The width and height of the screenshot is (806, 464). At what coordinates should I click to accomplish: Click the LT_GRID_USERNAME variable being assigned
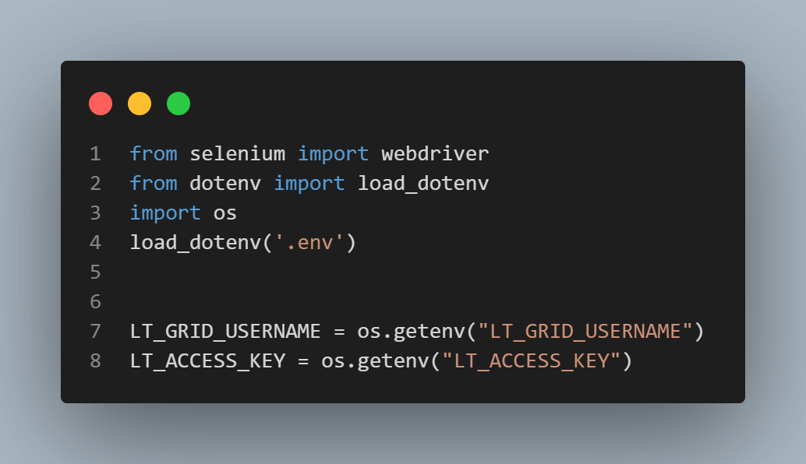pos(225,332)
